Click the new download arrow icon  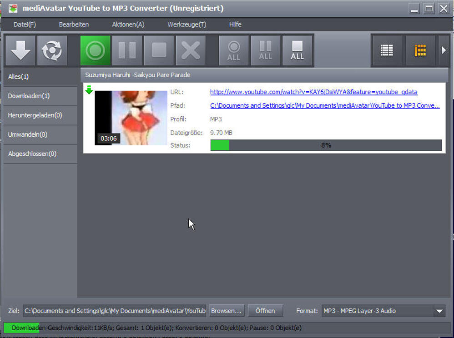[x=20, y=50]
